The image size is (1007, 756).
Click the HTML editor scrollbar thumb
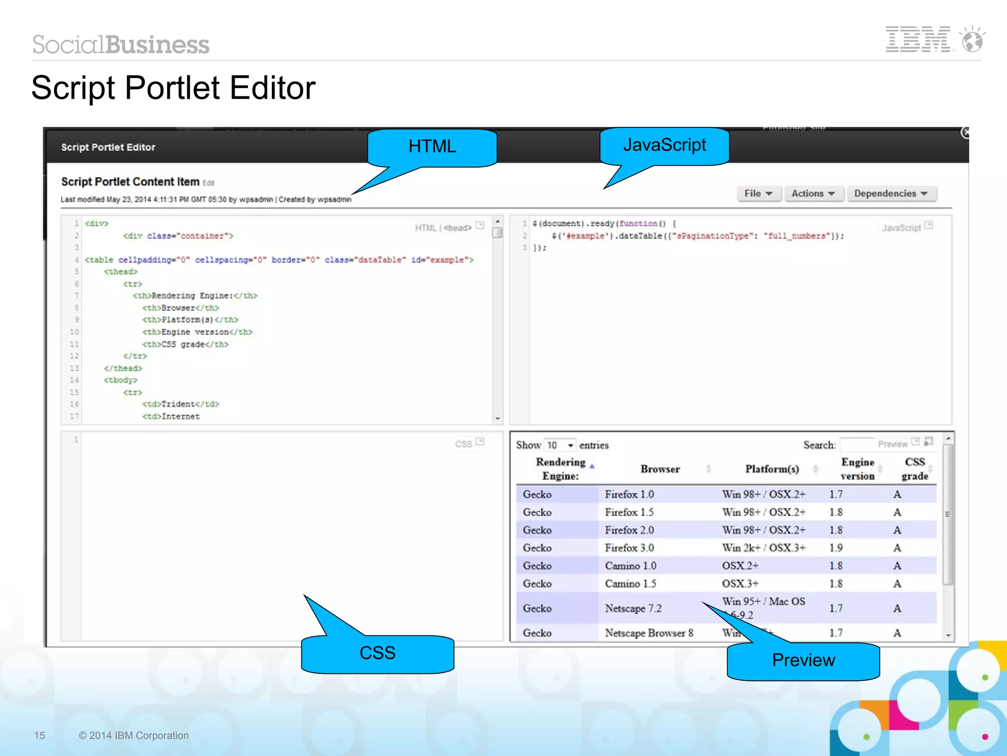click(x=498, y=233)
